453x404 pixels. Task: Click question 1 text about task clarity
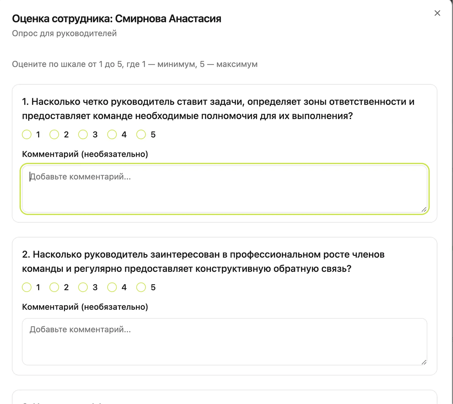[x=218, y=109]
